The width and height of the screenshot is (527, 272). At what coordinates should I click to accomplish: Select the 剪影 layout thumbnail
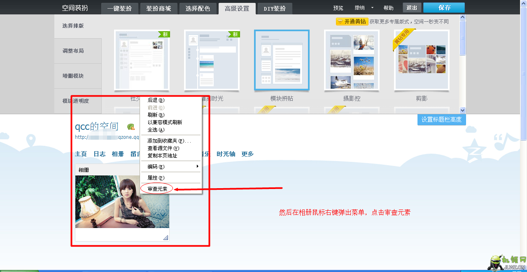(x=422, y=60)
